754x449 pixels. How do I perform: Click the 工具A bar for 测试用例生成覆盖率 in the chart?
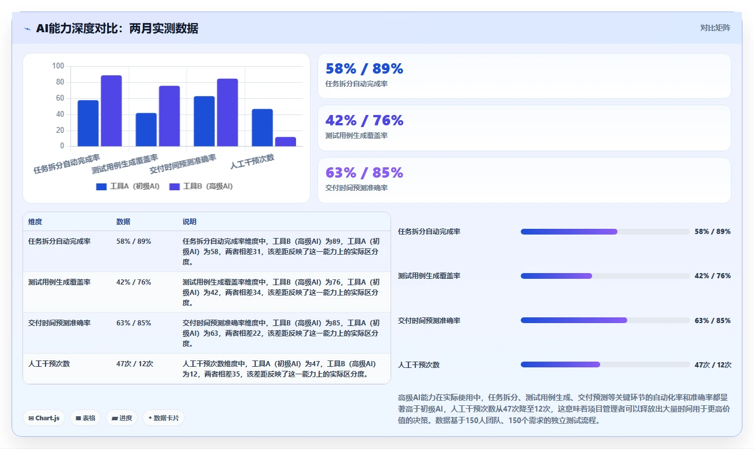[146, 129]
